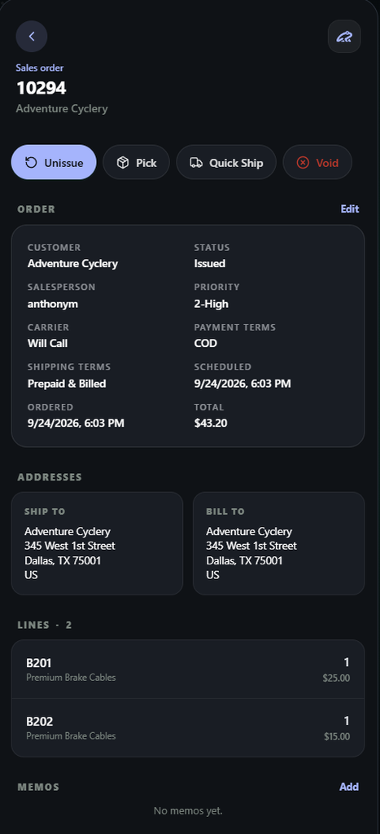
Task: Edit the Order details
Action: click(x=350, y=209)
